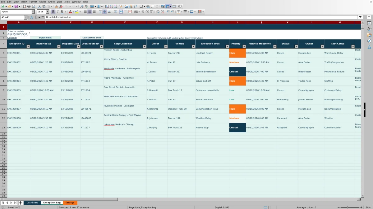The height and width of the screenshot is (209, 373).
Task: Open the Exception Type column filter dropdown
Action: click(x=227, y=46)
